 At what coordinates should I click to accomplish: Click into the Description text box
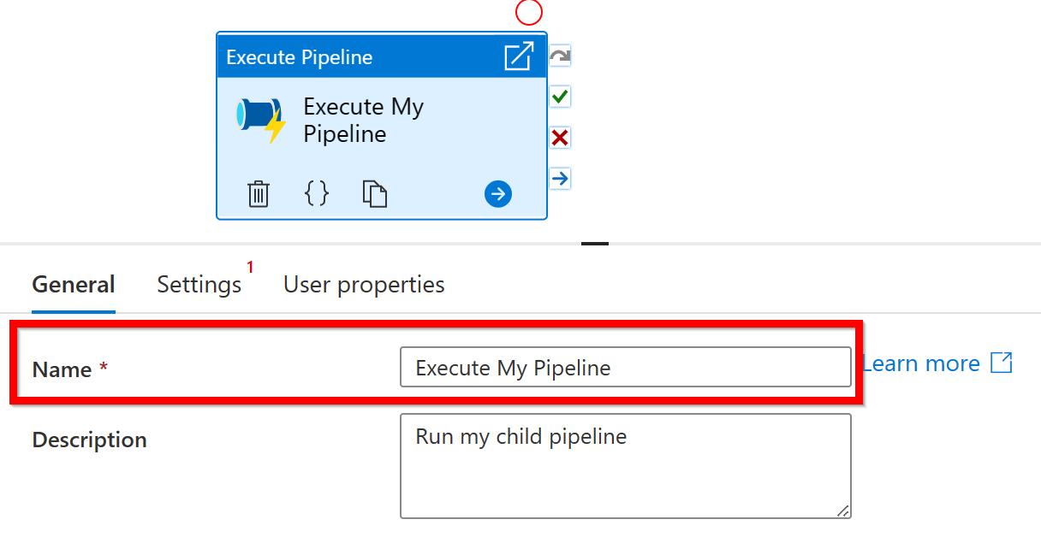pos(625,466)
